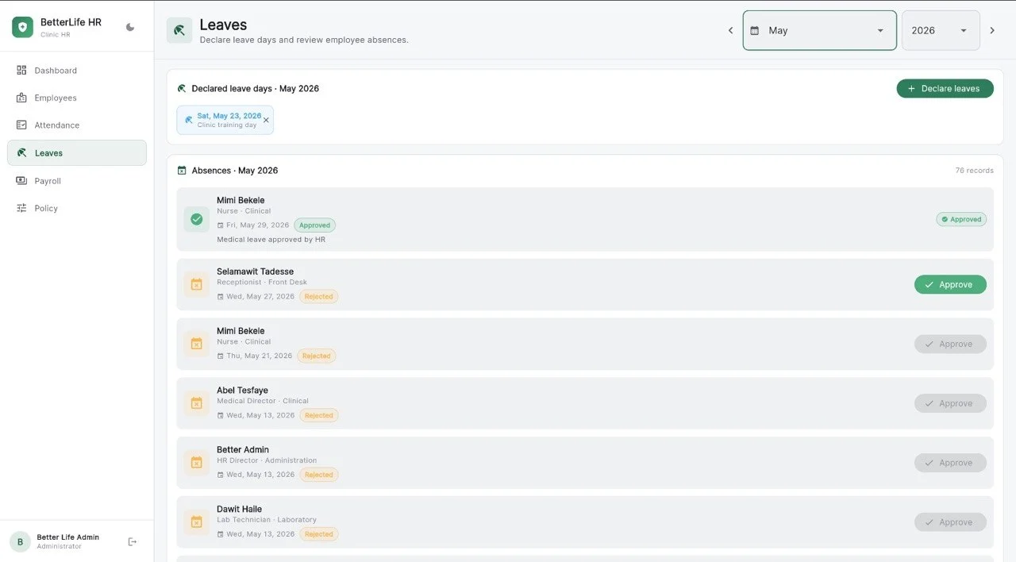The width and height of the screenshot is (1016, 562).
Task: Click the Dawit Haile name
Action: pyautogui.click(x=239, y=510)
